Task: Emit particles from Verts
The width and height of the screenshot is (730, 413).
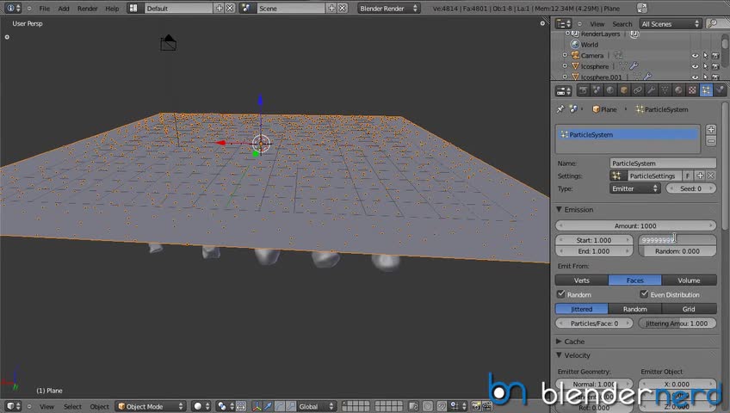Action: [581, 280]
